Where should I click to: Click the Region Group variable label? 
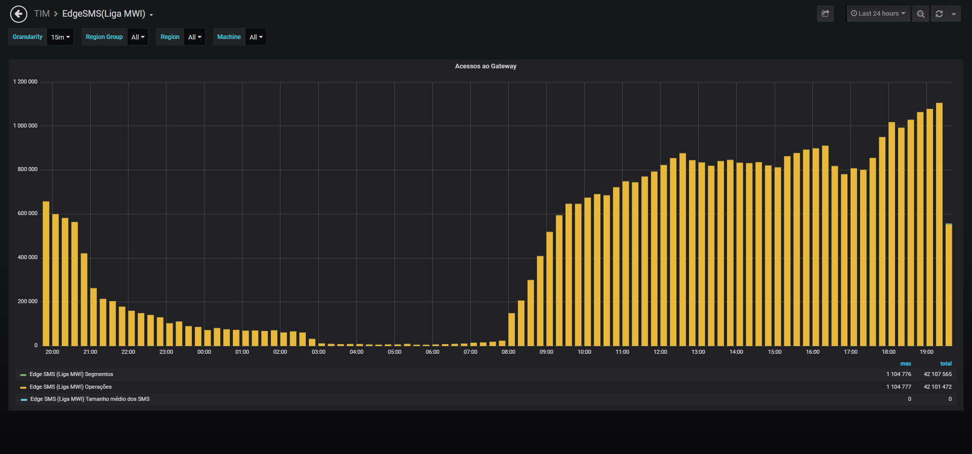pyautogui.click(x=104, y=37)
